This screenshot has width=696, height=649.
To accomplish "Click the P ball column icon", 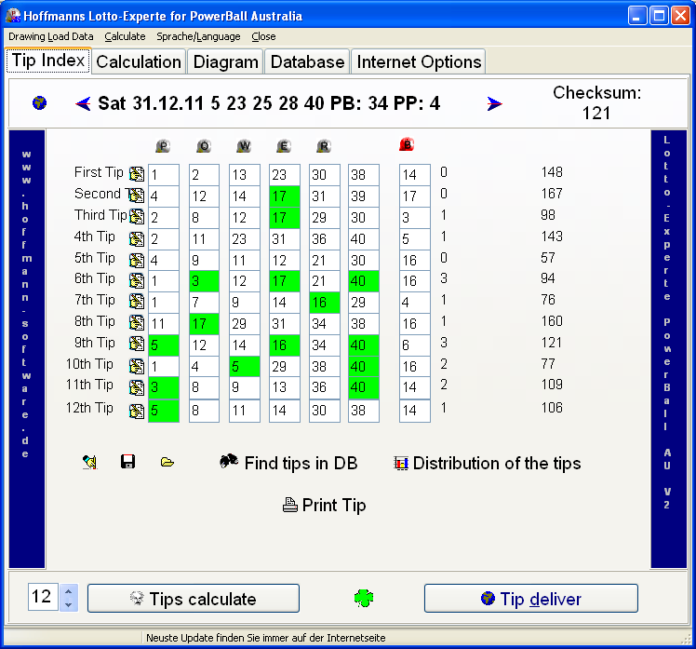I will [x=164, y=145].
